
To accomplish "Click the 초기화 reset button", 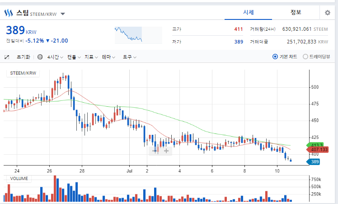I will point(23,57).
